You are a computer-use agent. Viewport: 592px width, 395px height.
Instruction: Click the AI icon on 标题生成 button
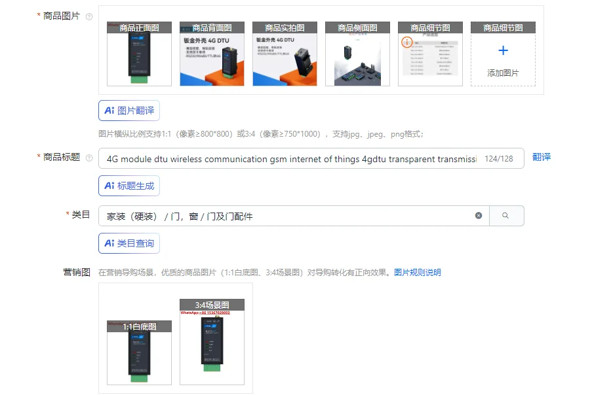pos(110,186)
